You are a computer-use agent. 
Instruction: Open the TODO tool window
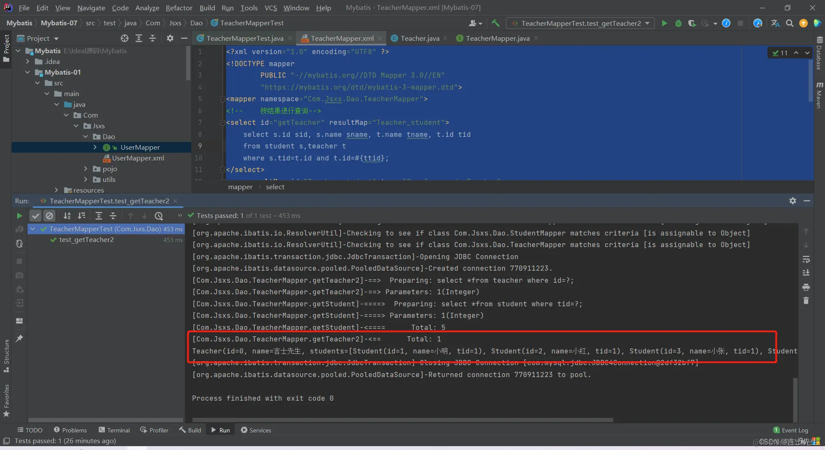pos(30,430)
